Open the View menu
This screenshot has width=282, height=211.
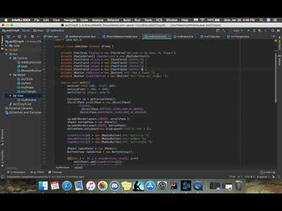56,20
